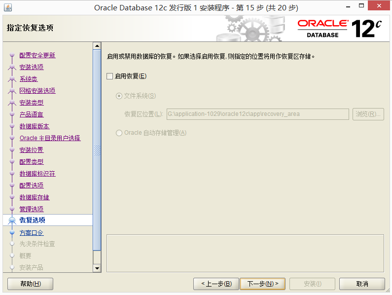Cancel installation with 取消 button
The height and width of the screenshot is (295, 392).
pos(362,284)
